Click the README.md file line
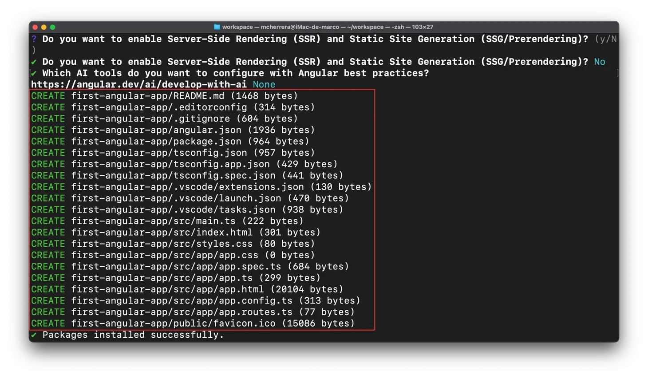The width and height of the screenshot is (648, 379). click(x=164, y=96)
